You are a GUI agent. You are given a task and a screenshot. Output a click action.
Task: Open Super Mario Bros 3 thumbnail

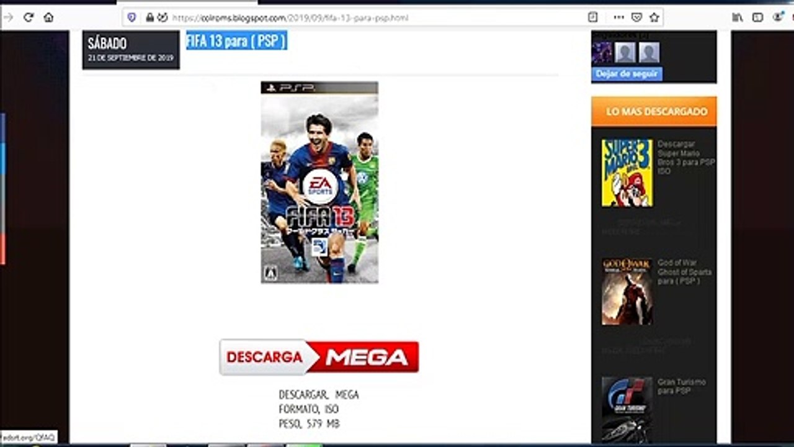[627, 173]
